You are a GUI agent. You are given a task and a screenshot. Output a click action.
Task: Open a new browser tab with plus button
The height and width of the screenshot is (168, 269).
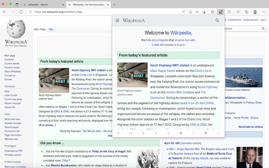[x=115, y=4]
